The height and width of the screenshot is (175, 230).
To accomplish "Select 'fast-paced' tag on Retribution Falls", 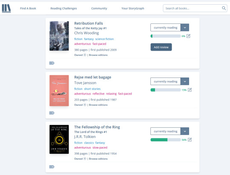I will 99,44.
